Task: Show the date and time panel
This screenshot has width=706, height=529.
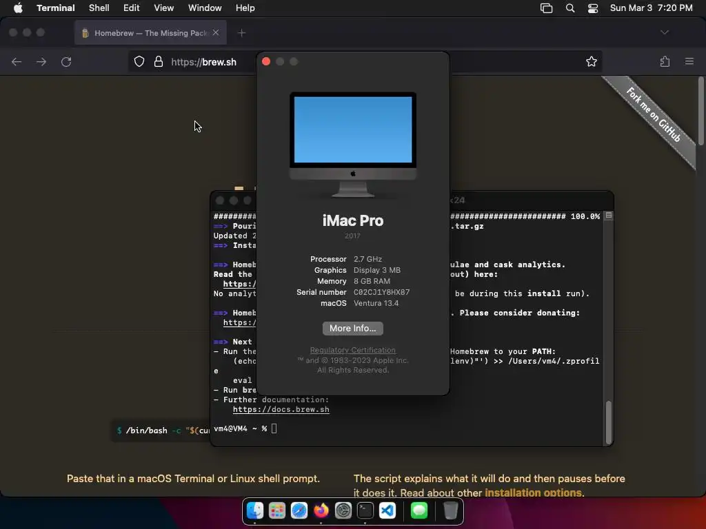Action: (x=651, y=8)
